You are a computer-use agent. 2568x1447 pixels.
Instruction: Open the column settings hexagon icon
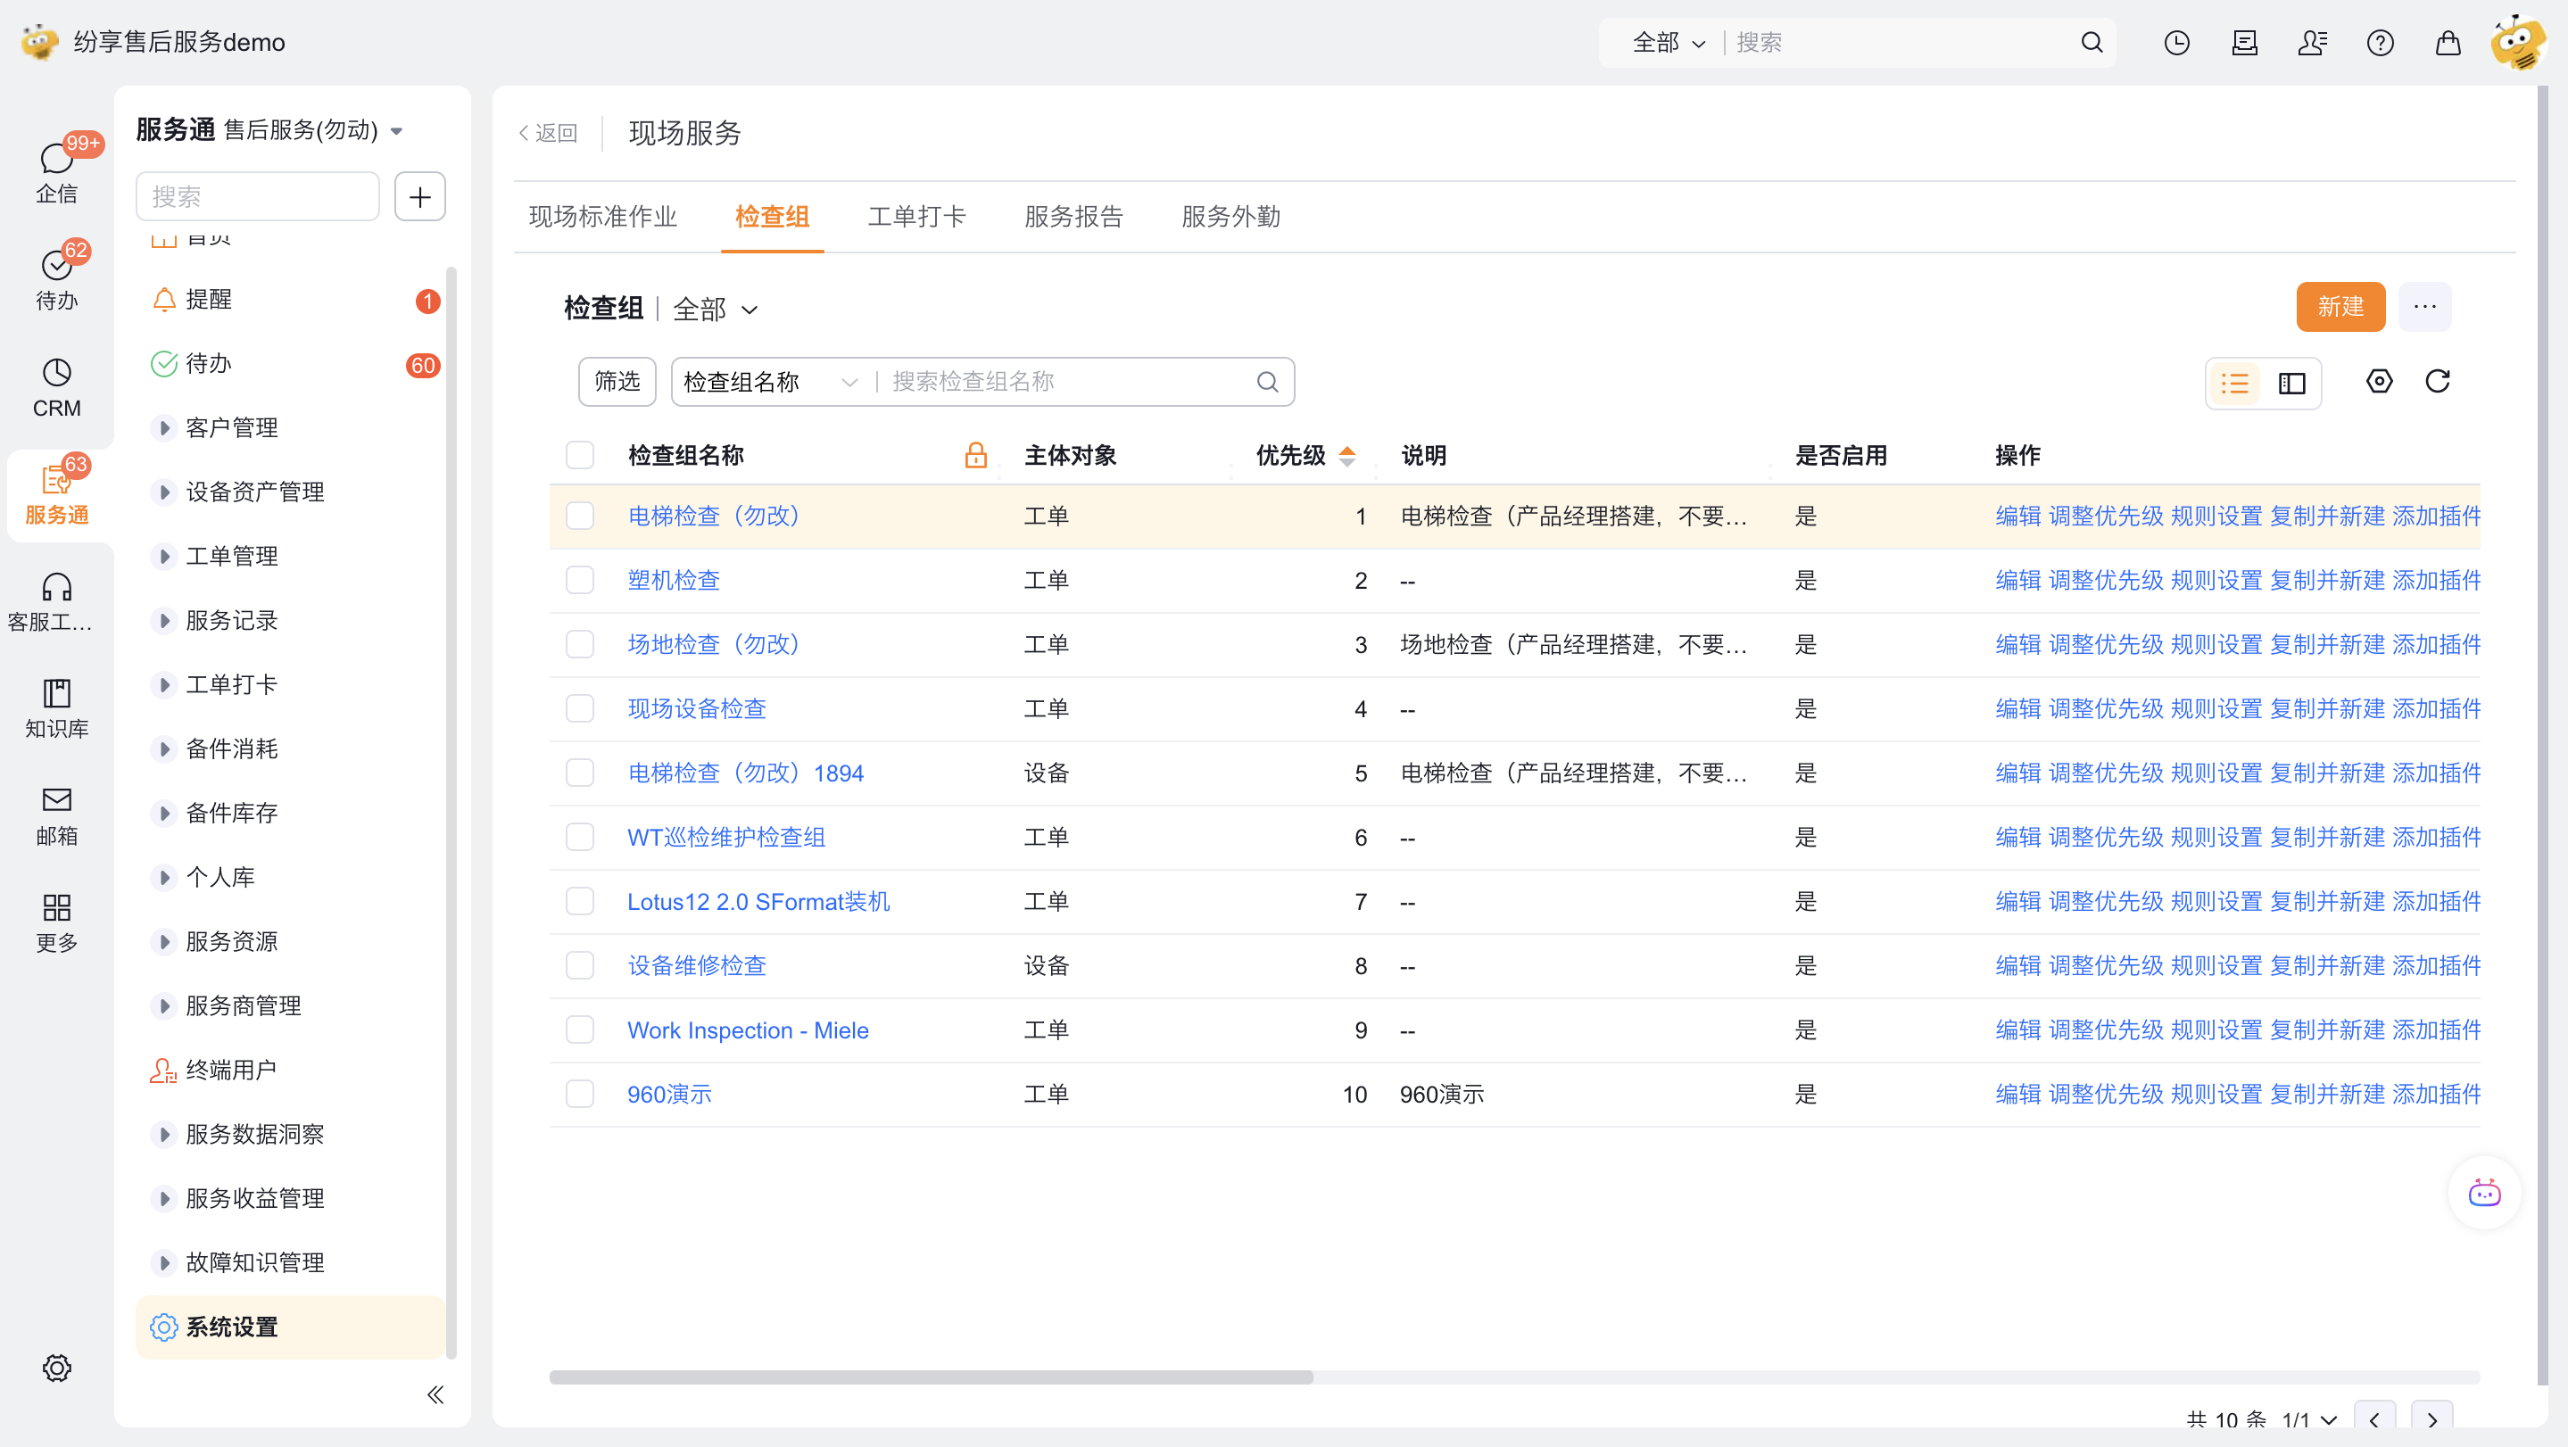click(2379, 382)
